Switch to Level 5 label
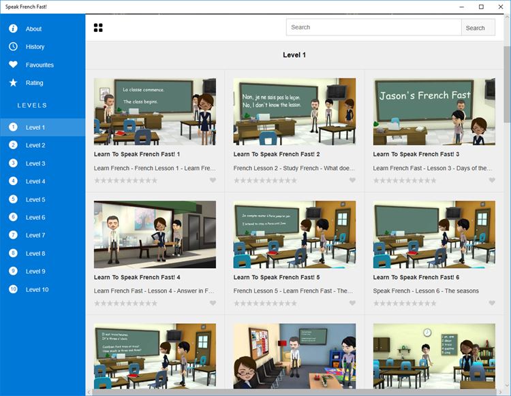Image resolution: width=511 pixels, height=396 pixels. click(x=35, y=199)
